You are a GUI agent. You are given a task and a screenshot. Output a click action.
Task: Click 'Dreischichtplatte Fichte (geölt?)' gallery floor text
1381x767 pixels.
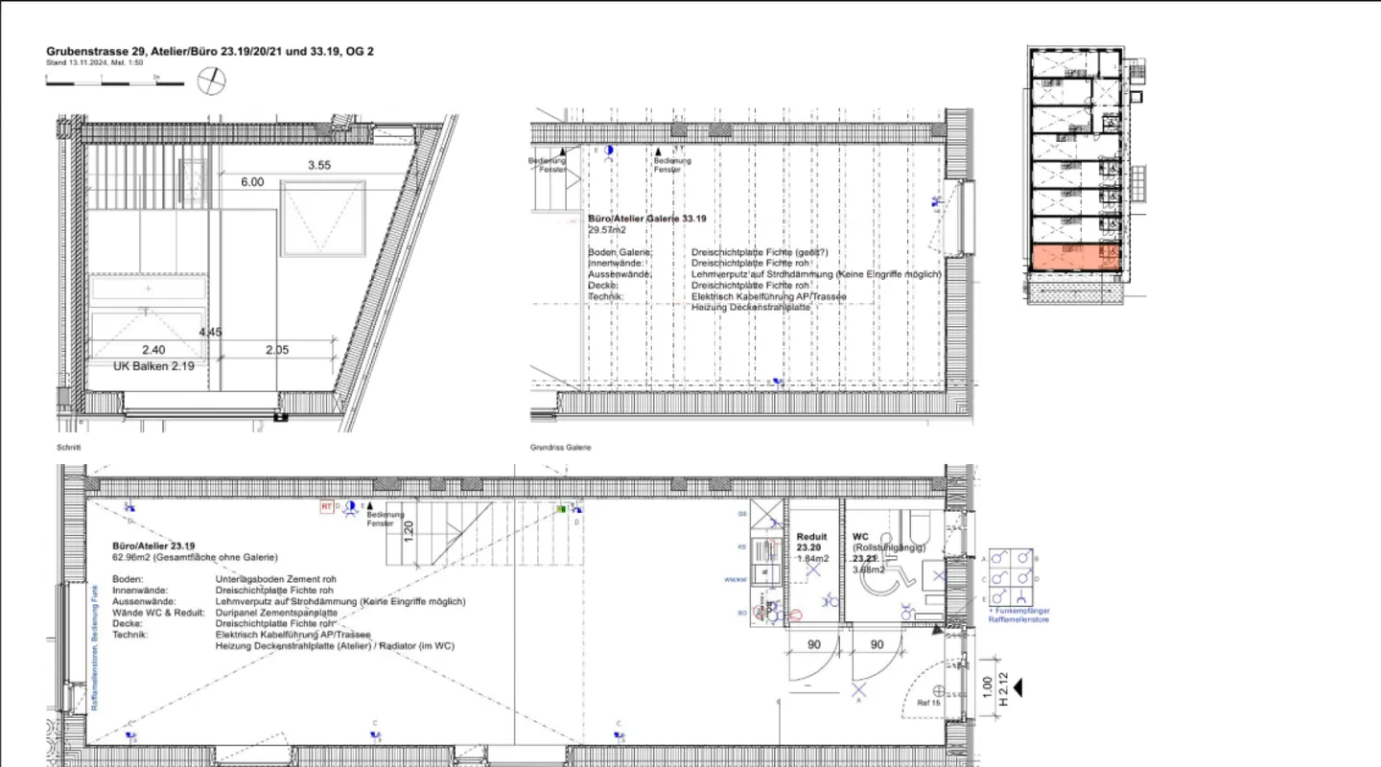click(760, 253)
